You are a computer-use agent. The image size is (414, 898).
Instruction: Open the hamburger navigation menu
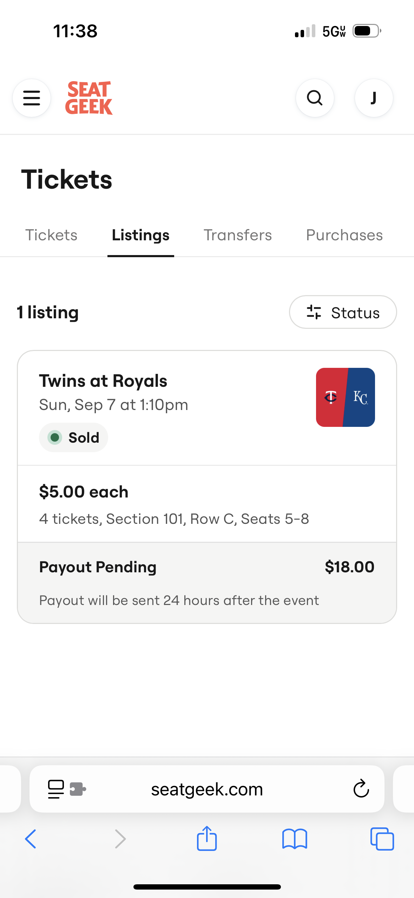[x=32, y=98]
